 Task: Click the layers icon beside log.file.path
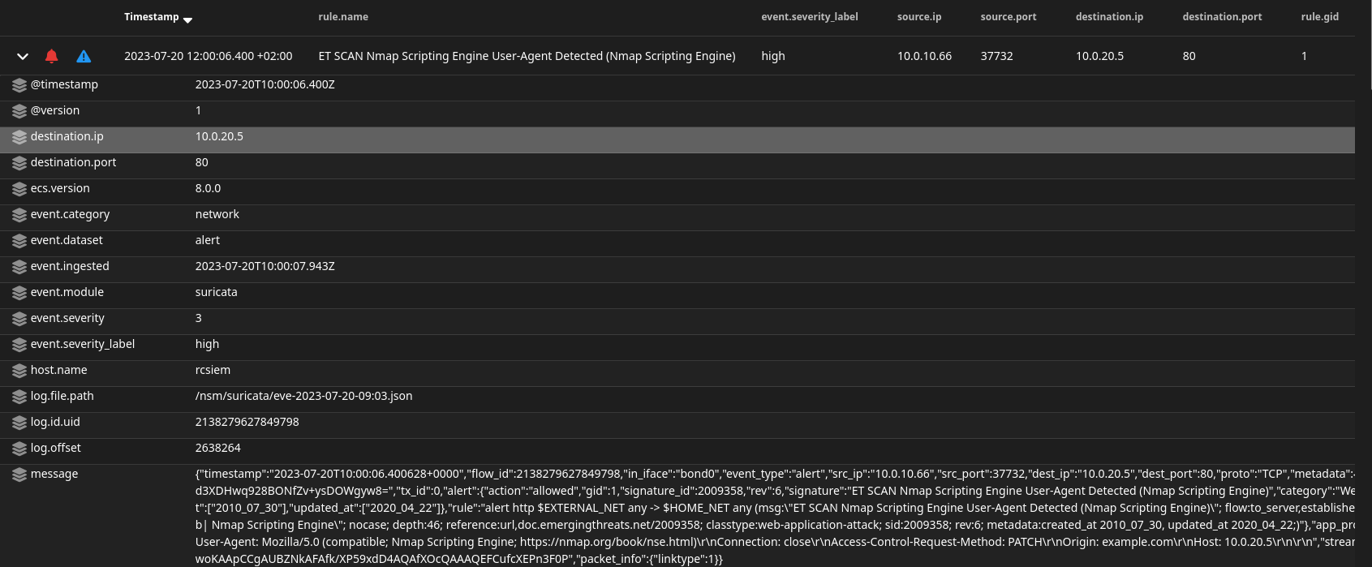(19, 397)
